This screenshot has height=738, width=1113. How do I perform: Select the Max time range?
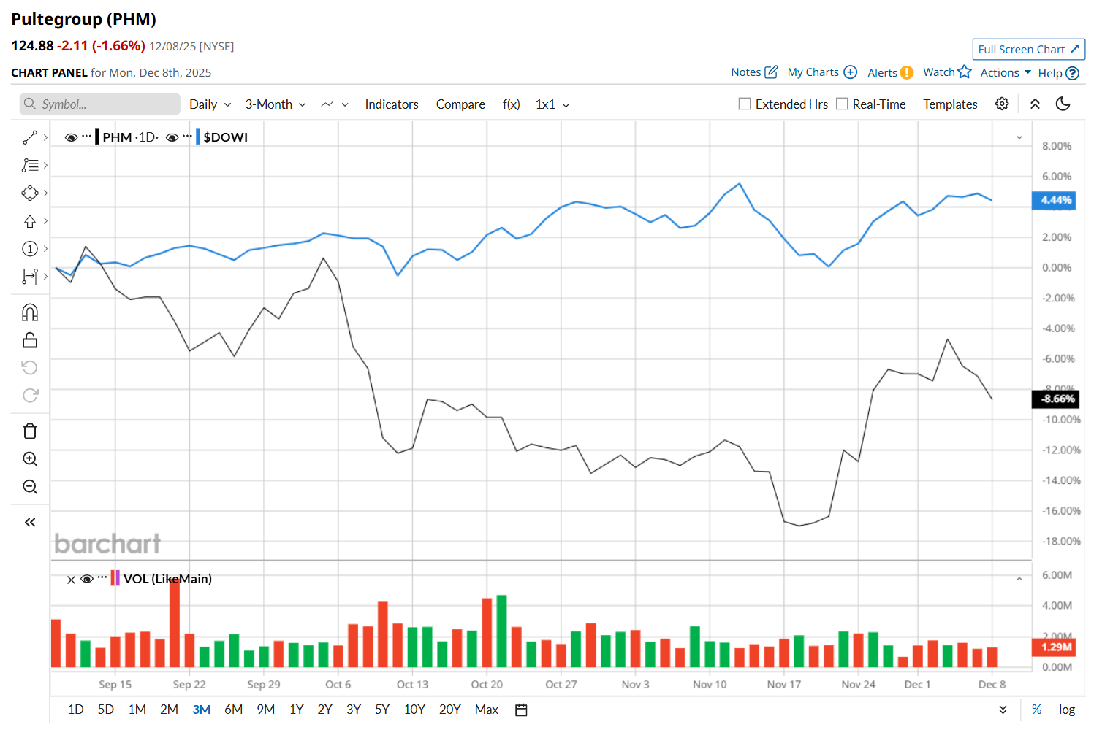pyautogui.click(x=487, y=710)
